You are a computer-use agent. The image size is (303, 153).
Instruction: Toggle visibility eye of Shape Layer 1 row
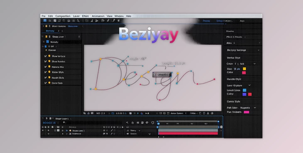pyautogui.click(x=43, y=131)
